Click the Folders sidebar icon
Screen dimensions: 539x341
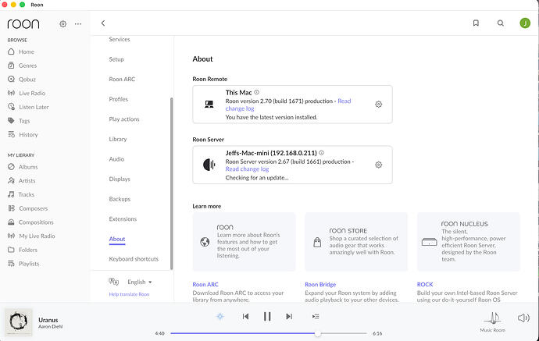click(x=11, y=250)
